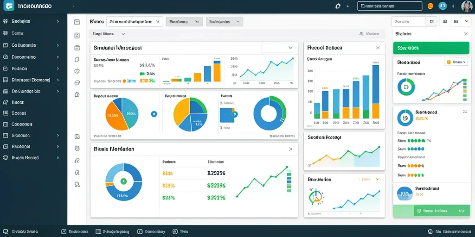Open the user profile avatar photo

[x=467, y=6]
